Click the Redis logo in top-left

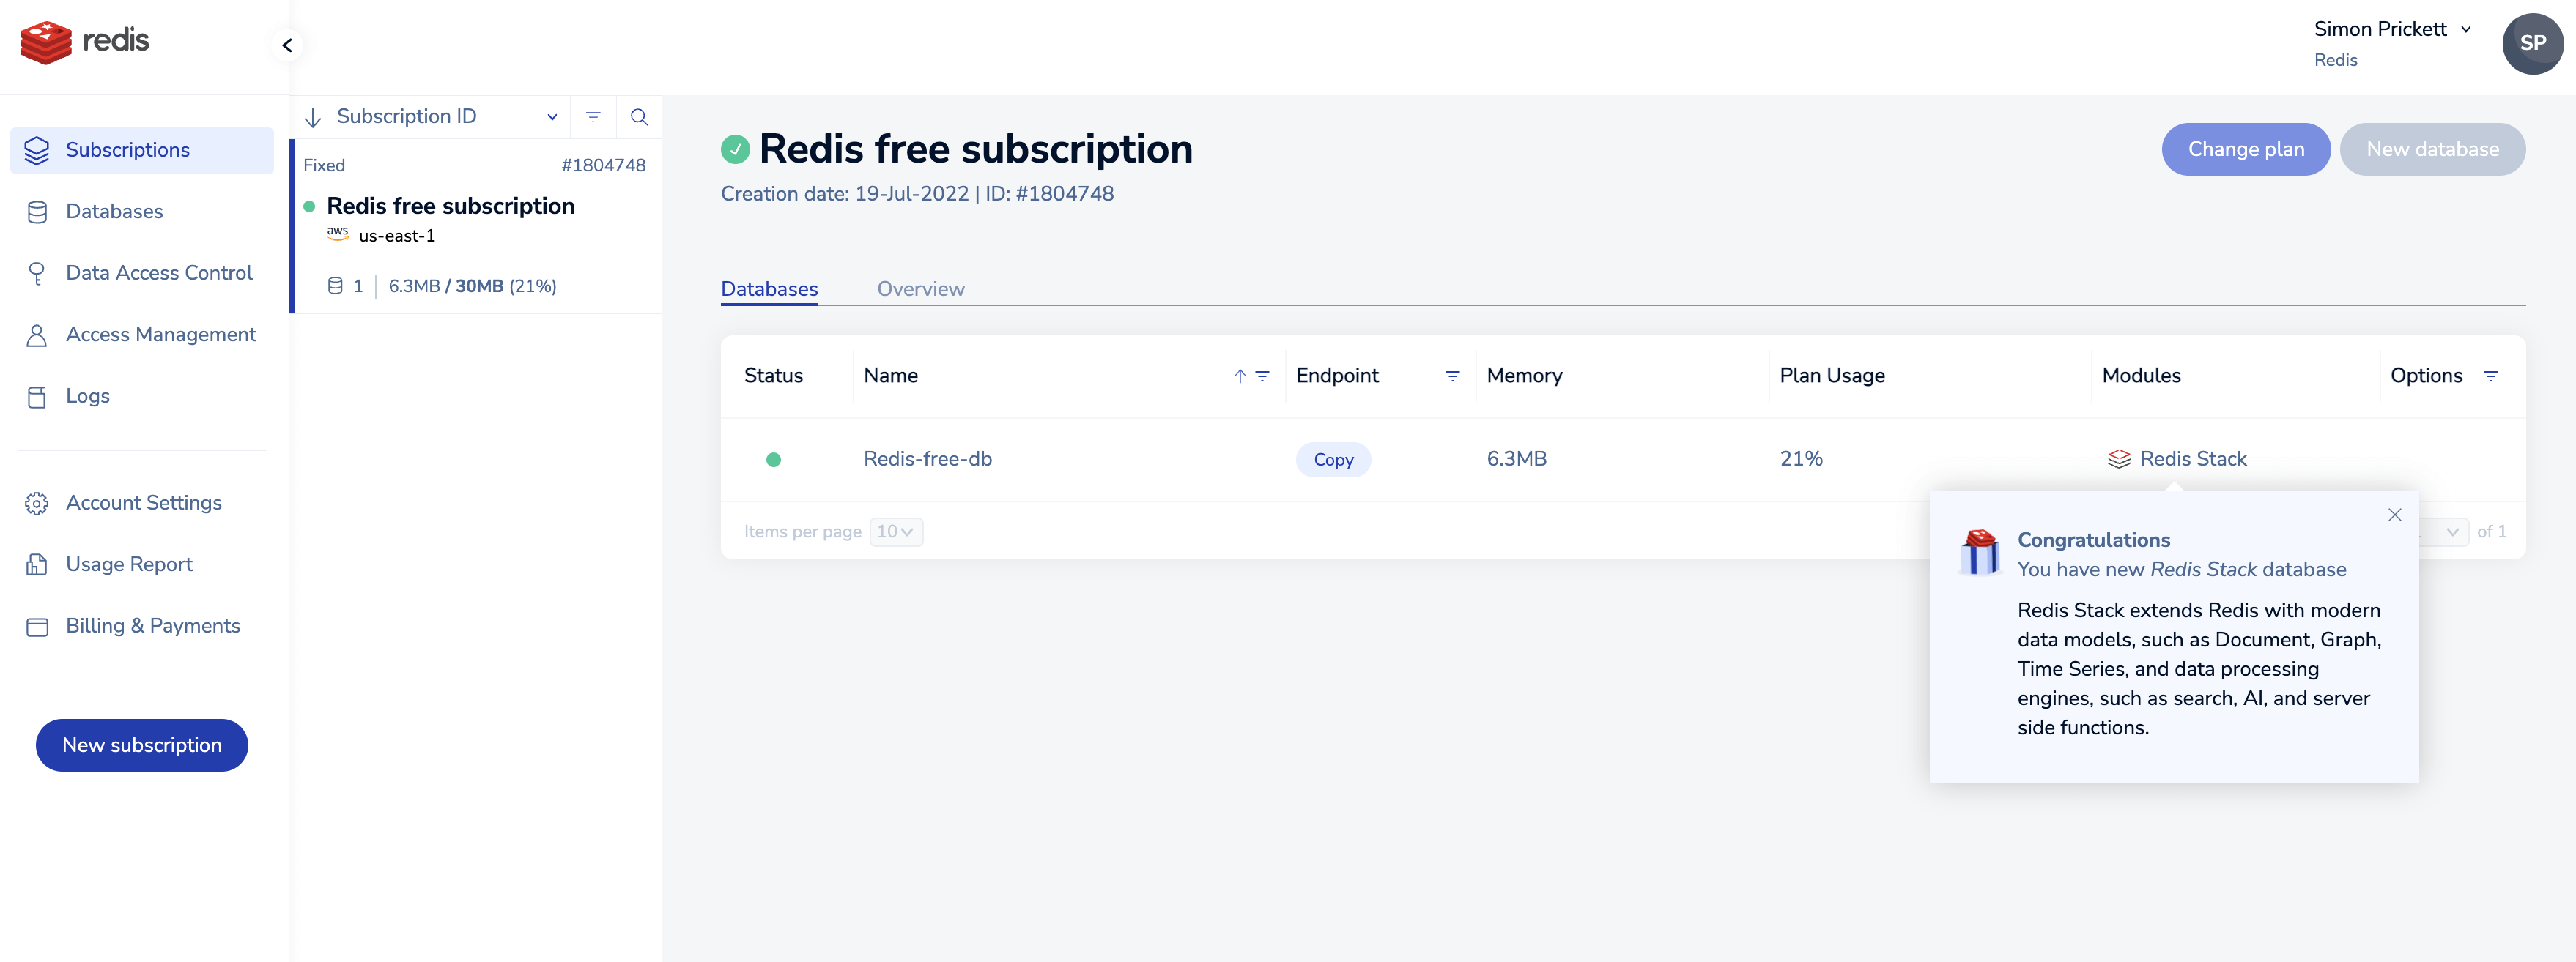tap(87, 42)
